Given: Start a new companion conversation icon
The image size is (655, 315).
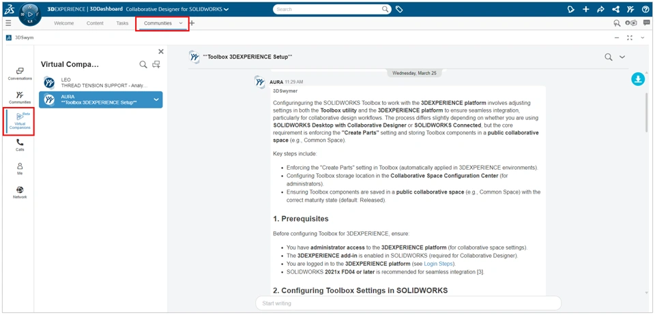Looking at the screenshot, I should 156,64.
